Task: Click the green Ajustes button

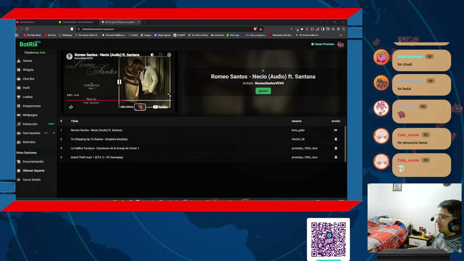Action: tap(263, 91)
